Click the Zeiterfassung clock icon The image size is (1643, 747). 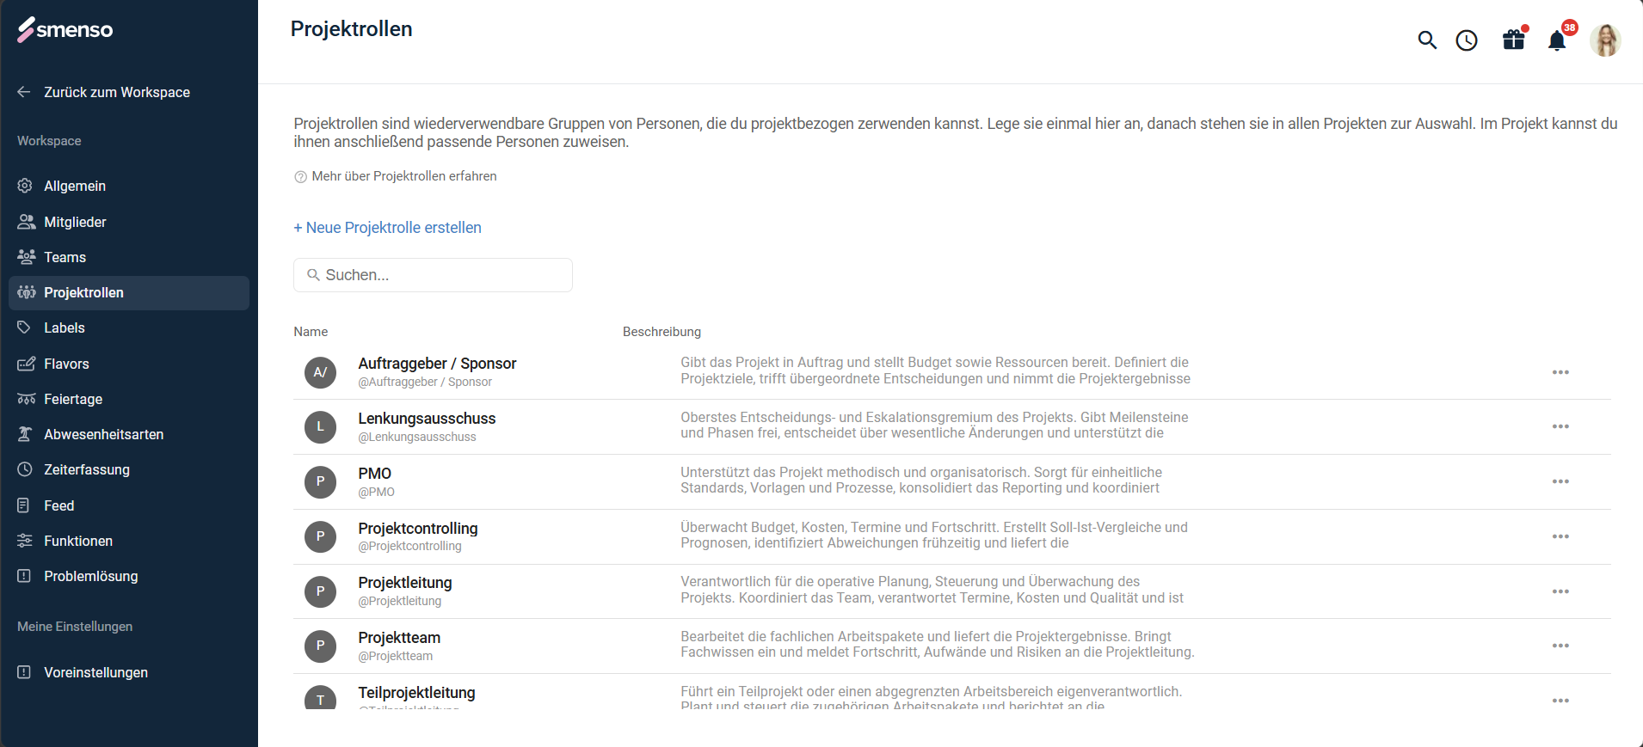tap(25, 469)
